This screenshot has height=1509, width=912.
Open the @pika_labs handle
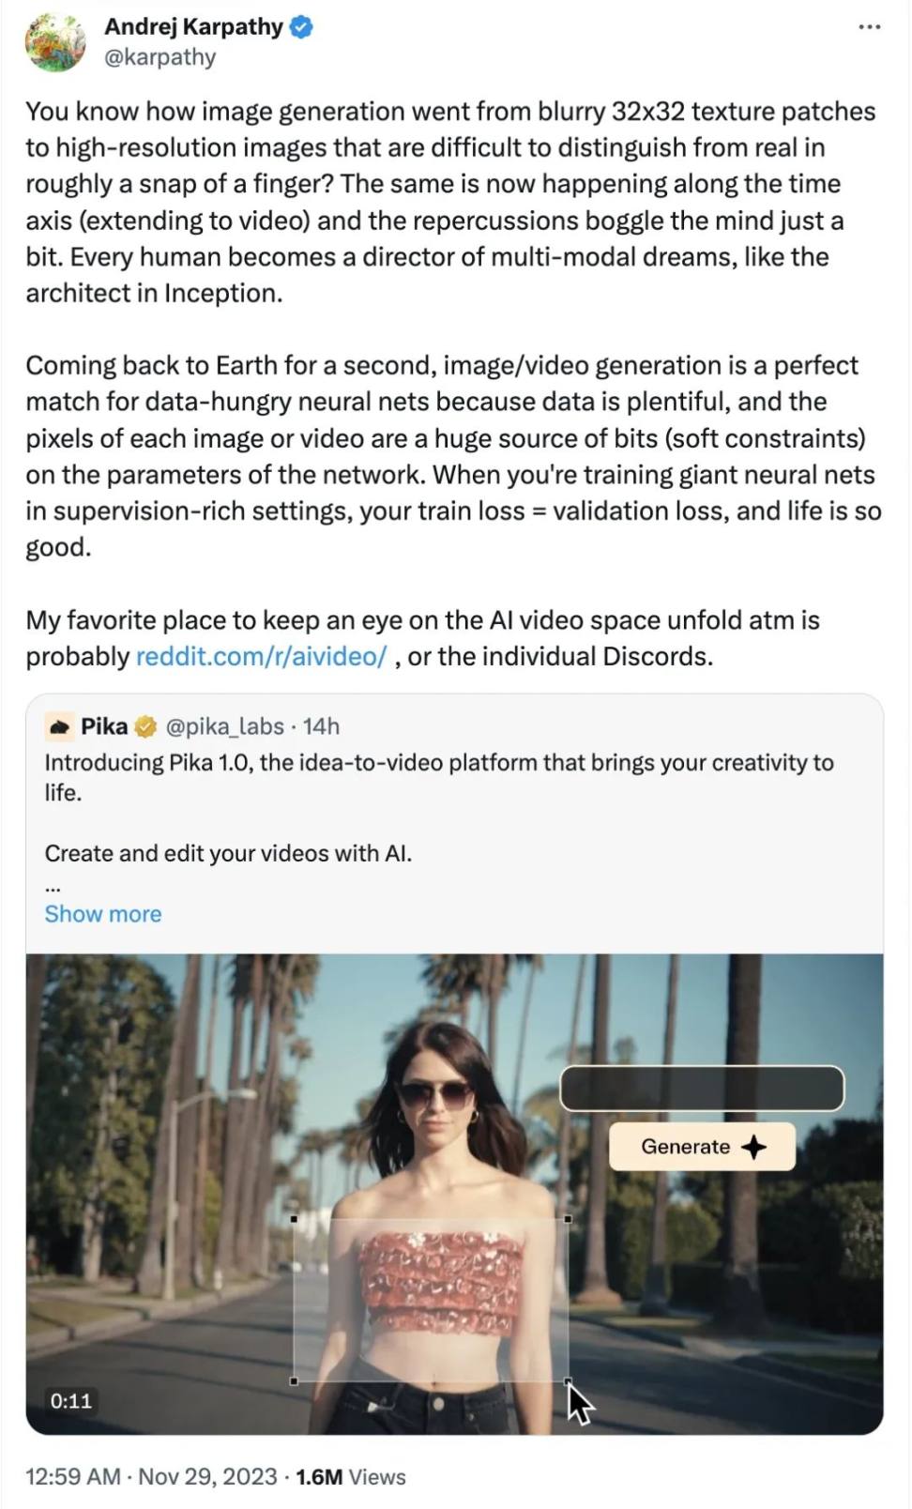coord(224,726)
